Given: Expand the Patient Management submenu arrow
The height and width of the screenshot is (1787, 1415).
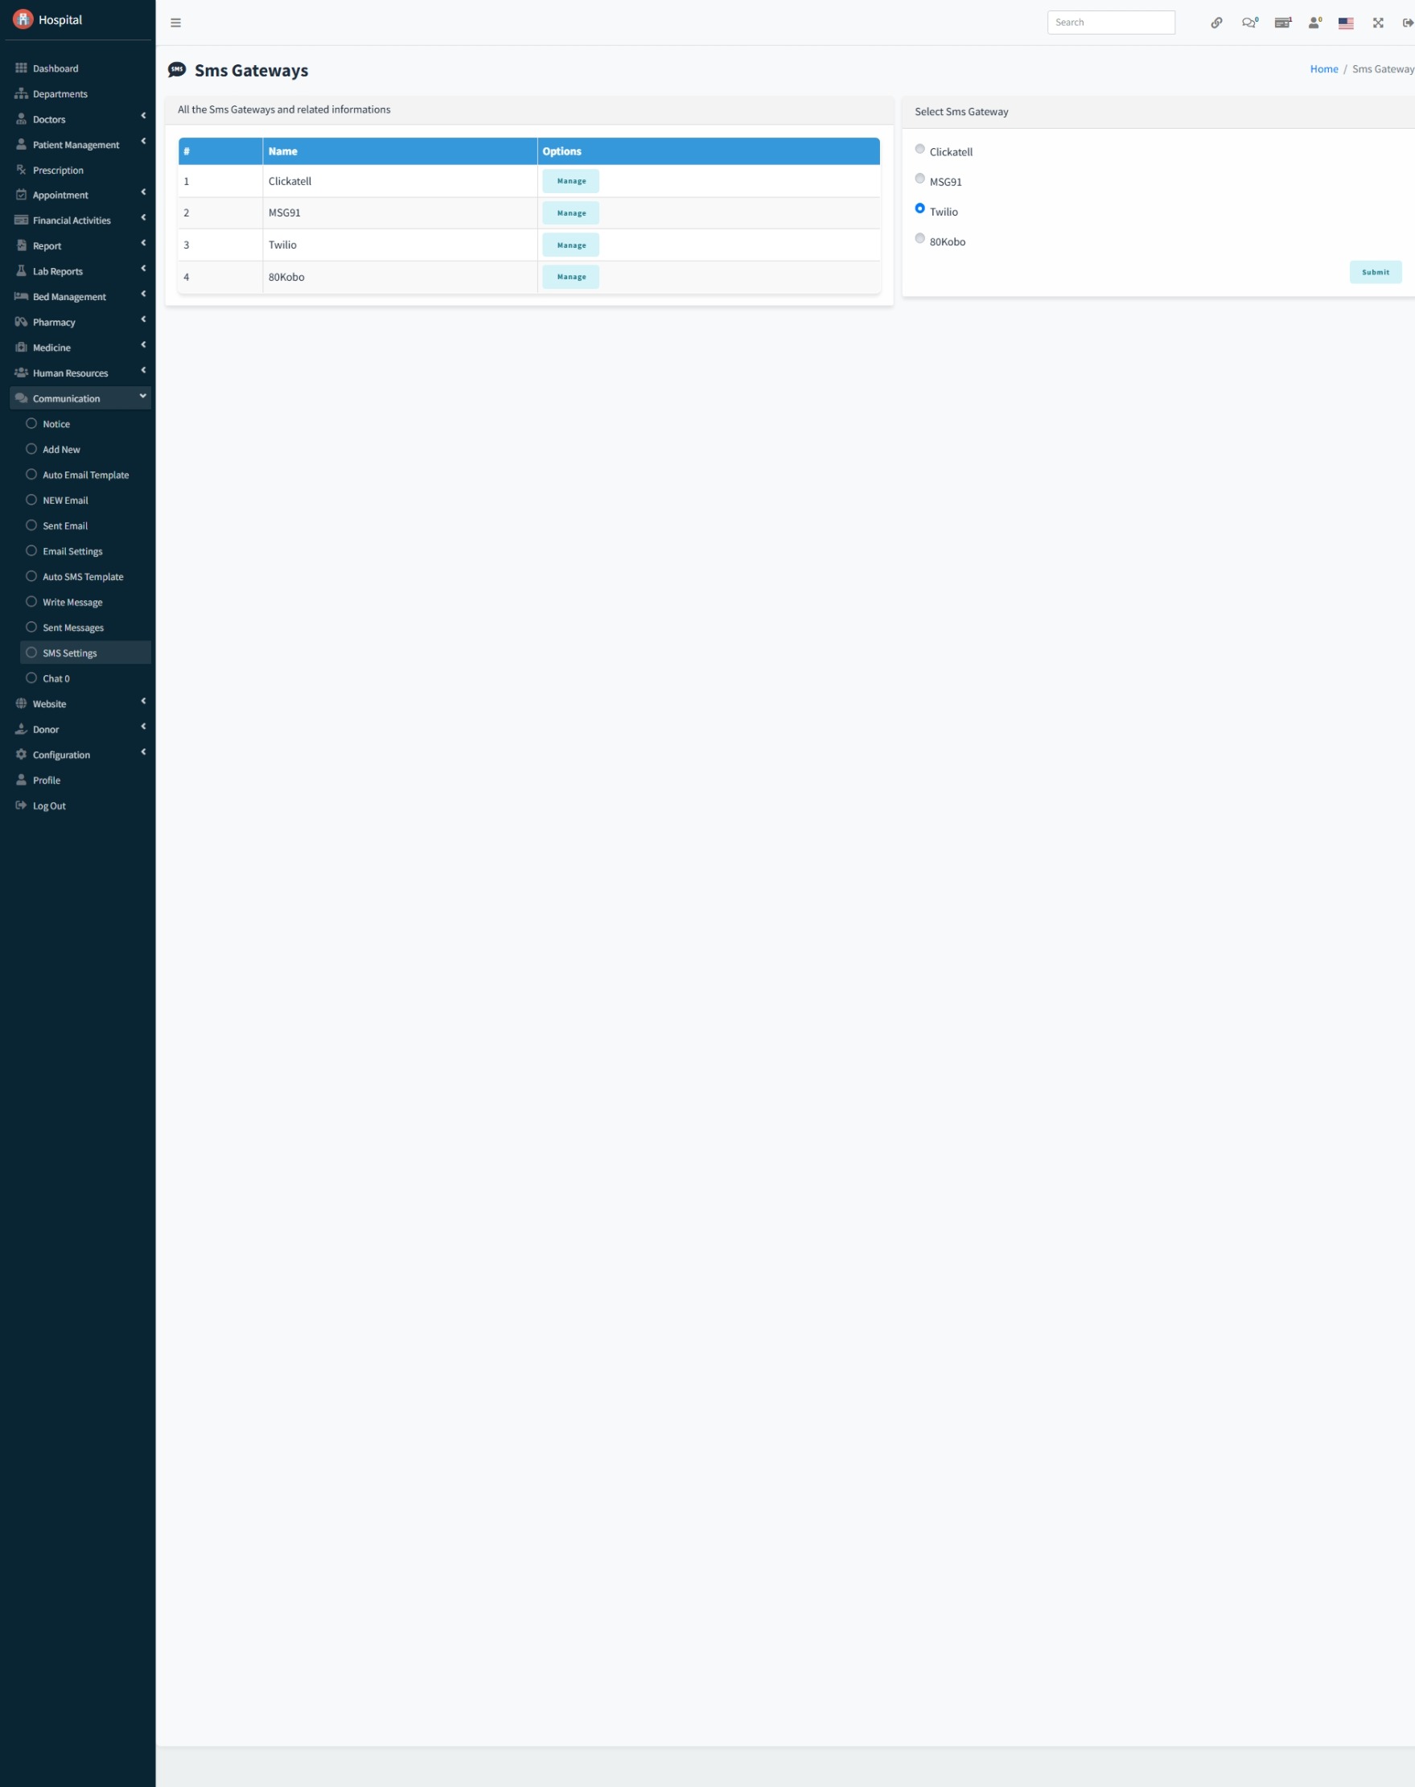Looking at the screenshot, I should [x=143, y=142].
